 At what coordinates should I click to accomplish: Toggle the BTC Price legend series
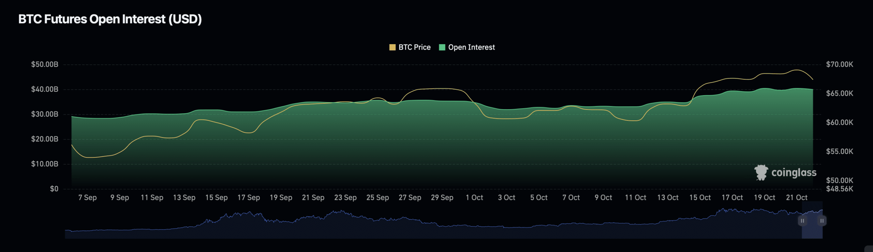click(410, 47)
